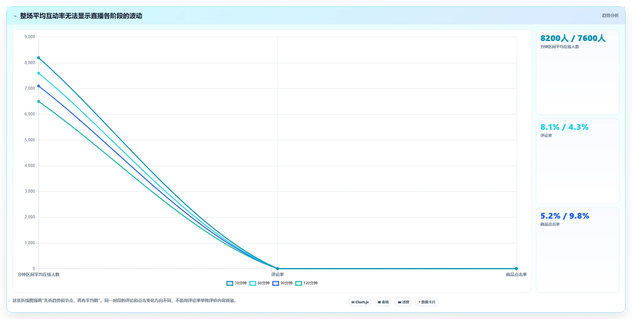Click the trend icon beside the chart title

15,16
